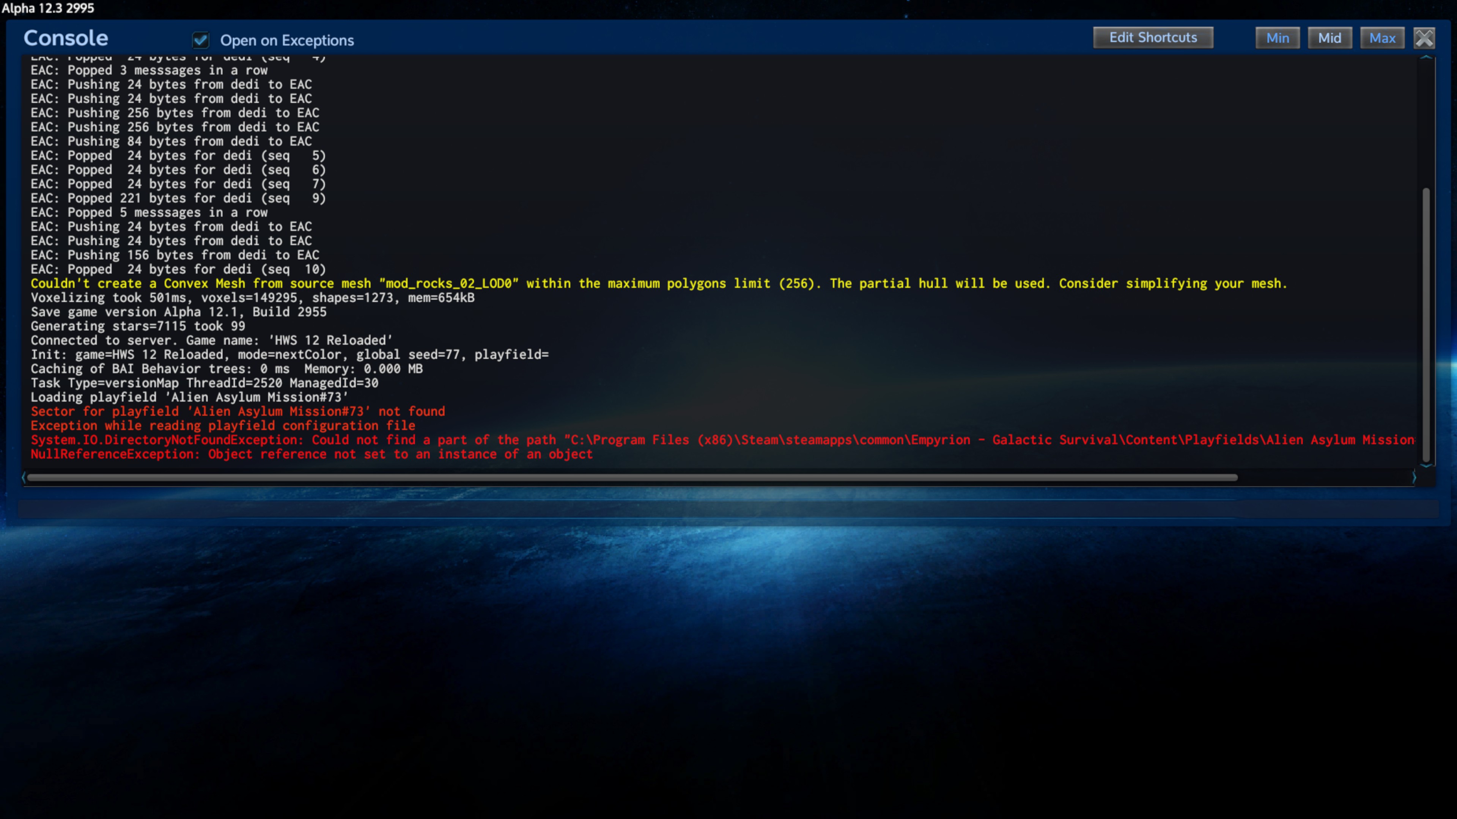Set console size to Max
The image size is (1457, 819).
coord(1382,38)
